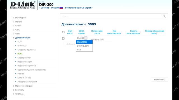Choose NoIP from the dropdown list
Screen dimensions: 179x100
(84, 50)
